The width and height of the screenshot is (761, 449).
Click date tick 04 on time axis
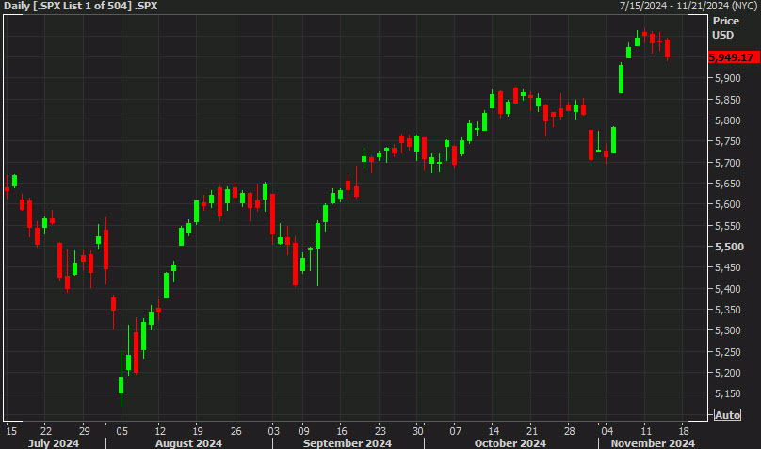pos(607,430)
